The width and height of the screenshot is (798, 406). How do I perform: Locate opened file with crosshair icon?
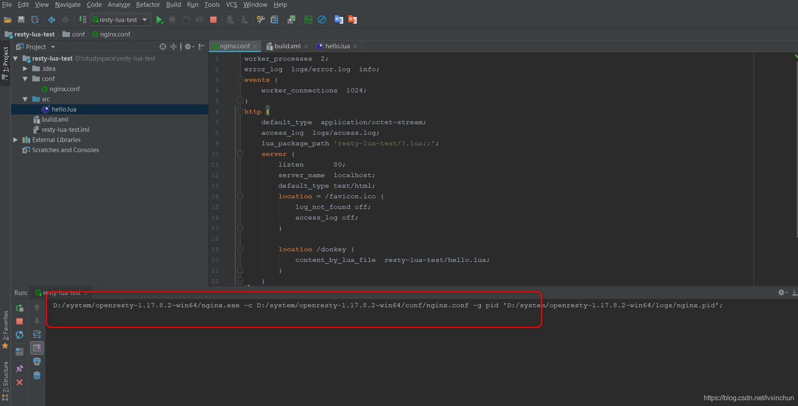point(163,47)
